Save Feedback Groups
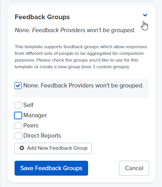The height and width of the screenshot is (187, 162). 51,168
